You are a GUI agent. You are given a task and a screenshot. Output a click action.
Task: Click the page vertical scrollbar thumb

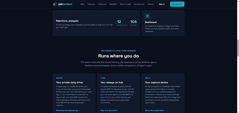[x=238, y=48]
